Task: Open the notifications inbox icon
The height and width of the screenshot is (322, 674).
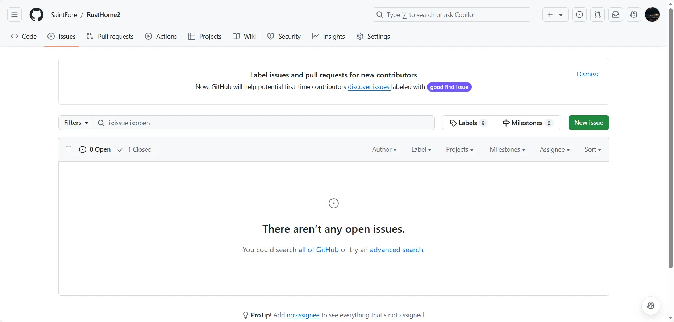Action: click(x=616, y=15)
